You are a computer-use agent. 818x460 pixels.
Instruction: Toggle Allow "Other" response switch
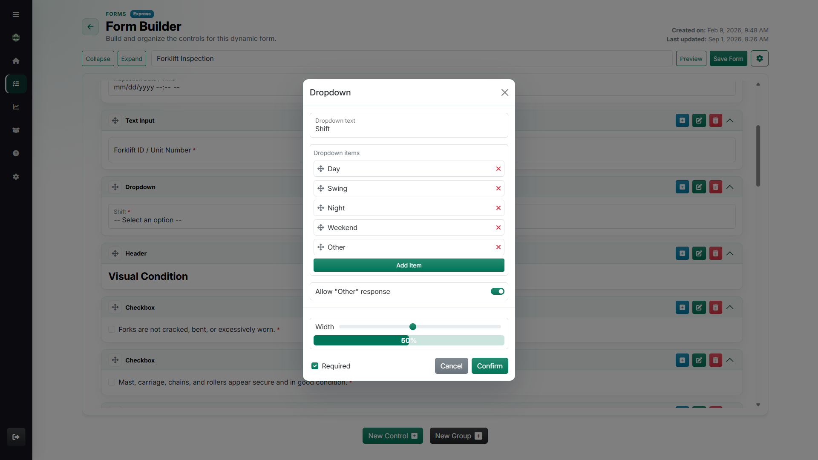(497, 291)
